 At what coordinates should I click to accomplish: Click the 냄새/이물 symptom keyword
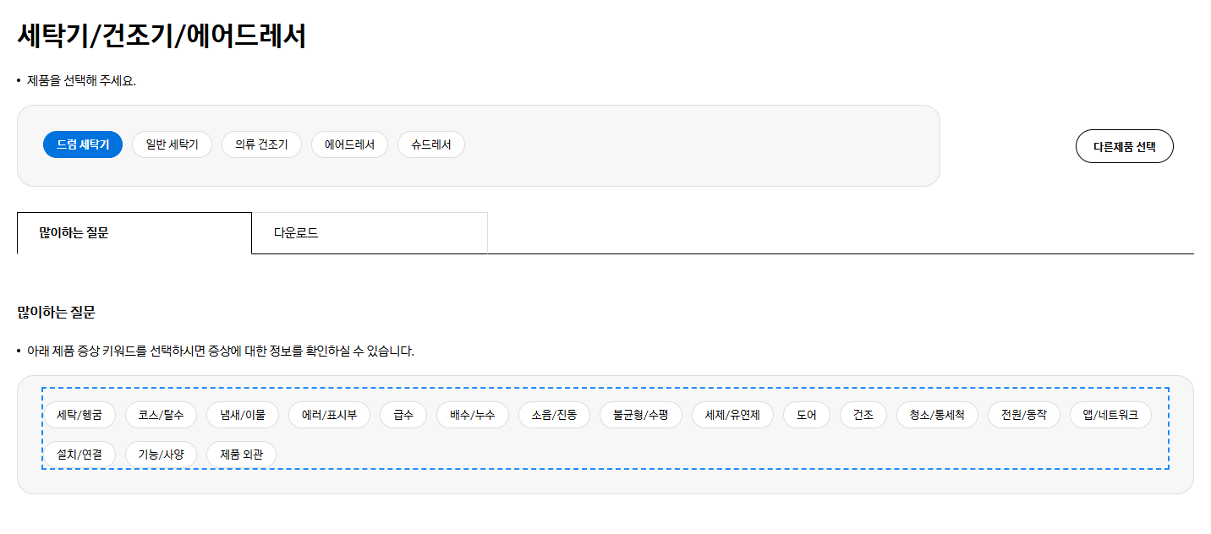pos(243,415)
